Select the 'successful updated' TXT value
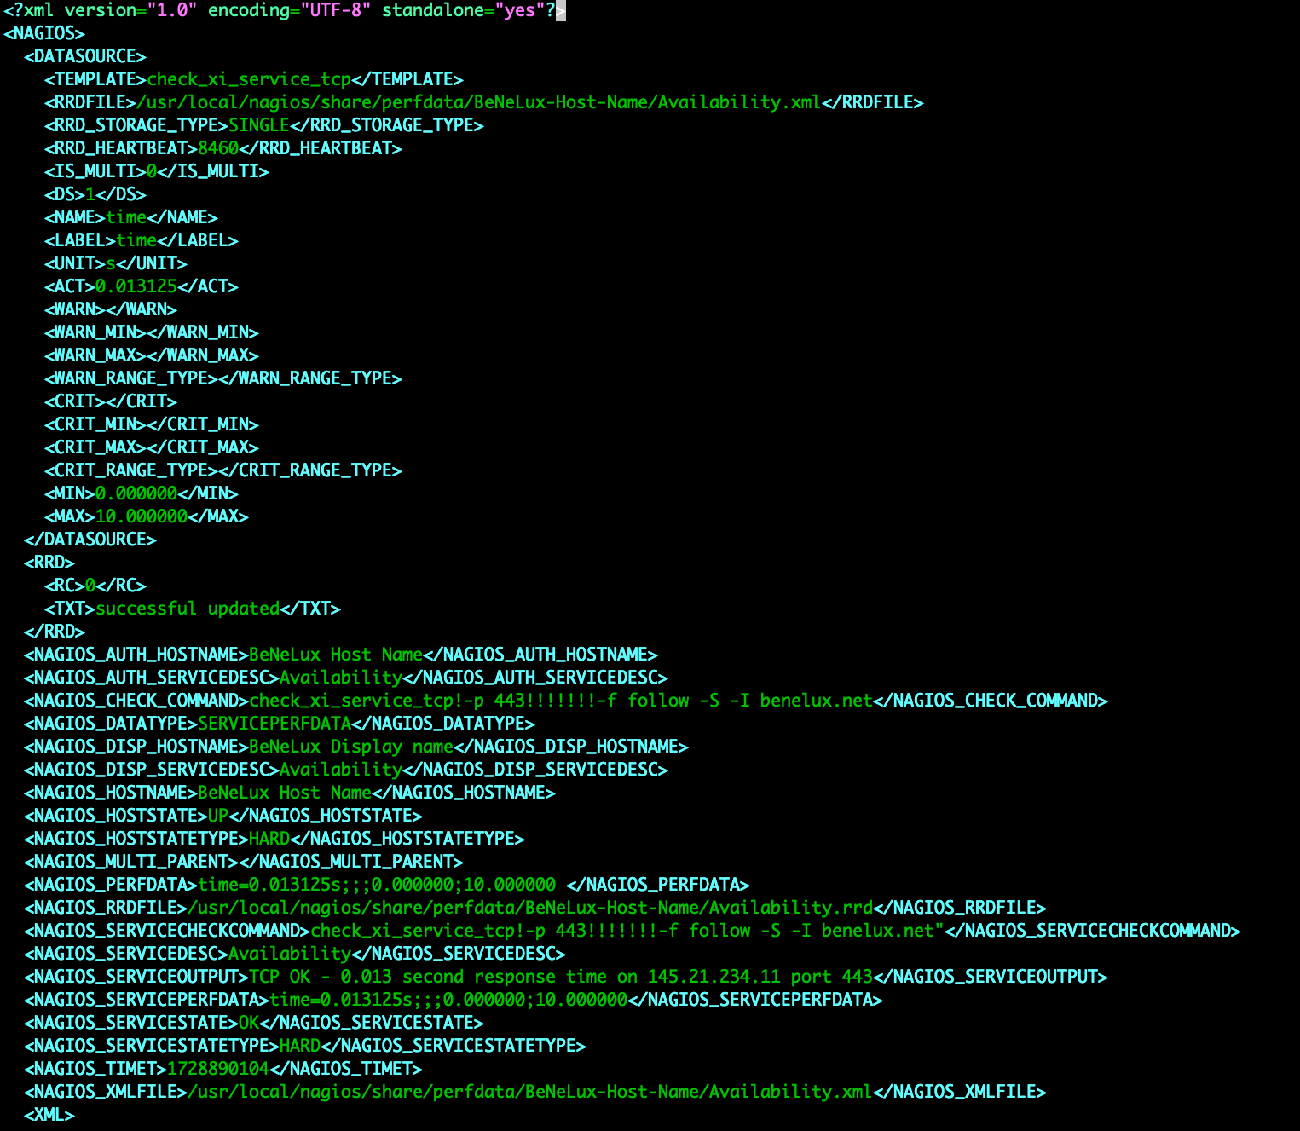Screen dimensions: 1300x1131 (188, 609)
